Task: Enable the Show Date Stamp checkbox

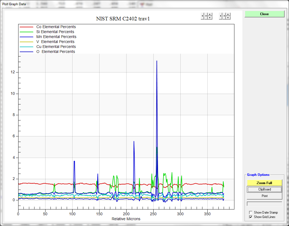Action: tap(251, 212)
